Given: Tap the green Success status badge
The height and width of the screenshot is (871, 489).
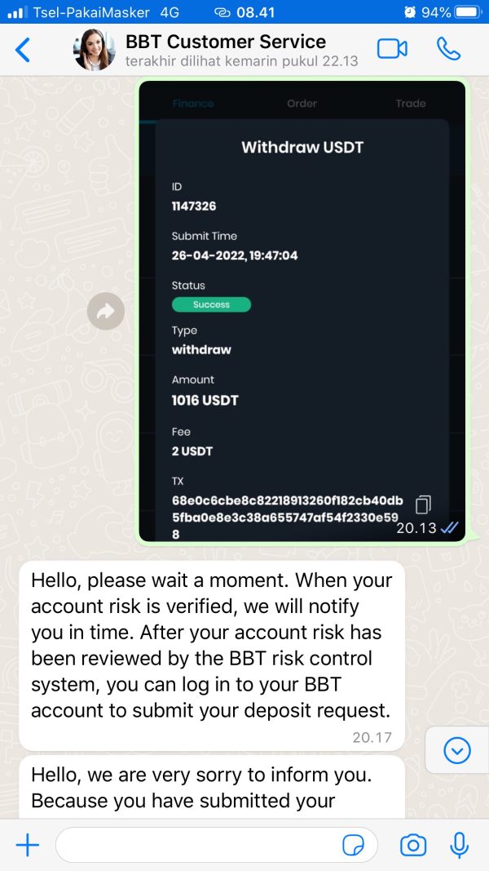Looking at the screenshot, I should [x=211, y=304].
